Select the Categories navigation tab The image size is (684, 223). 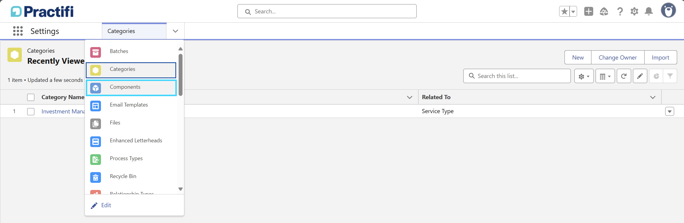coord(134,31)
